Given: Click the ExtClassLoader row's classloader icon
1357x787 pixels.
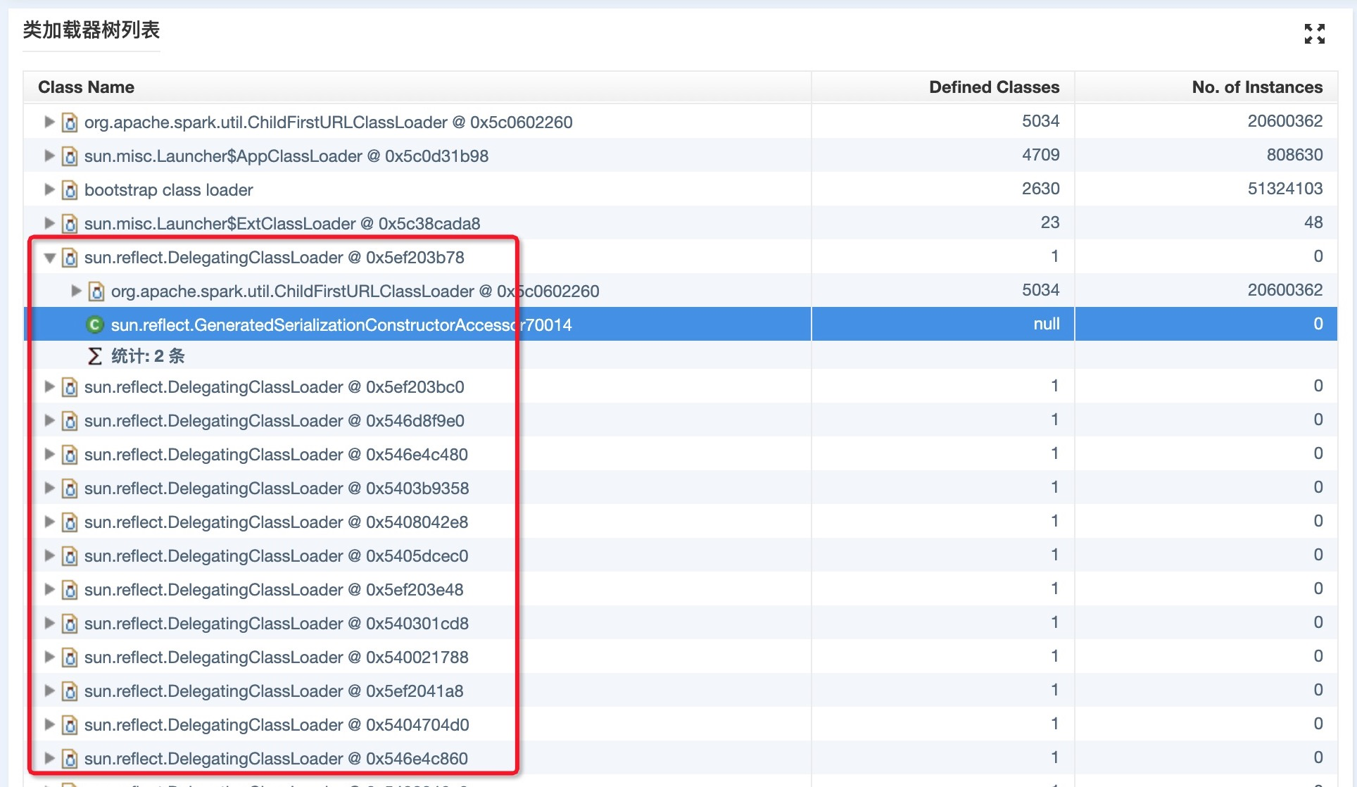Looking at the screenshot, I should tap(70, 224).
